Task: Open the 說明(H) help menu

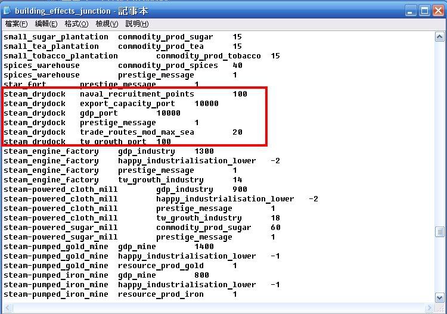Action: (137, 24)
